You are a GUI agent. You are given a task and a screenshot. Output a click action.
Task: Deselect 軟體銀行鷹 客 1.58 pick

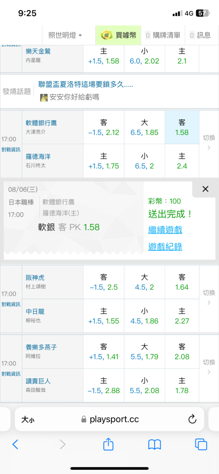coord(182,127)
